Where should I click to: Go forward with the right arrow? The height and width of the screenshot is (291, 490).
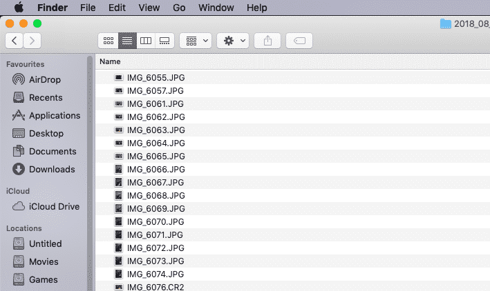click(x=32, y=41)
